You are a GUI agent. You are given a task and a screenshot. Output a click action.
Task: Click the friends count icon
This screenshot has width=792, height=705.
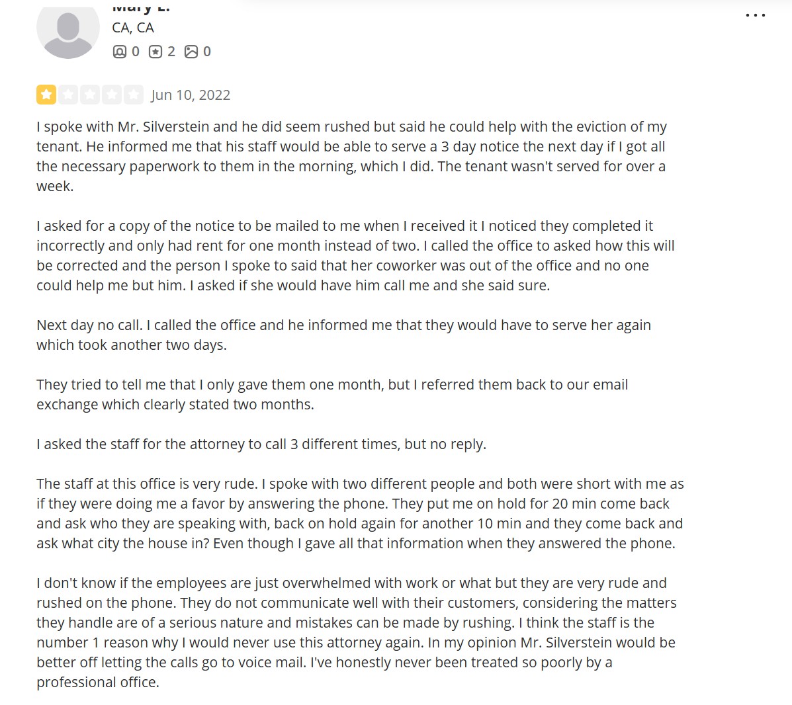[120, 52]
